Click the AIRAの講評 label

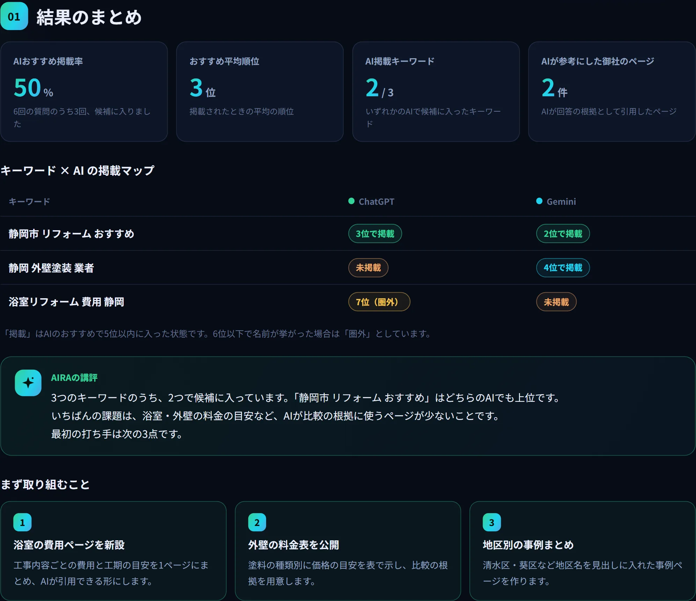pyautogui.click(x=74, y=378)
